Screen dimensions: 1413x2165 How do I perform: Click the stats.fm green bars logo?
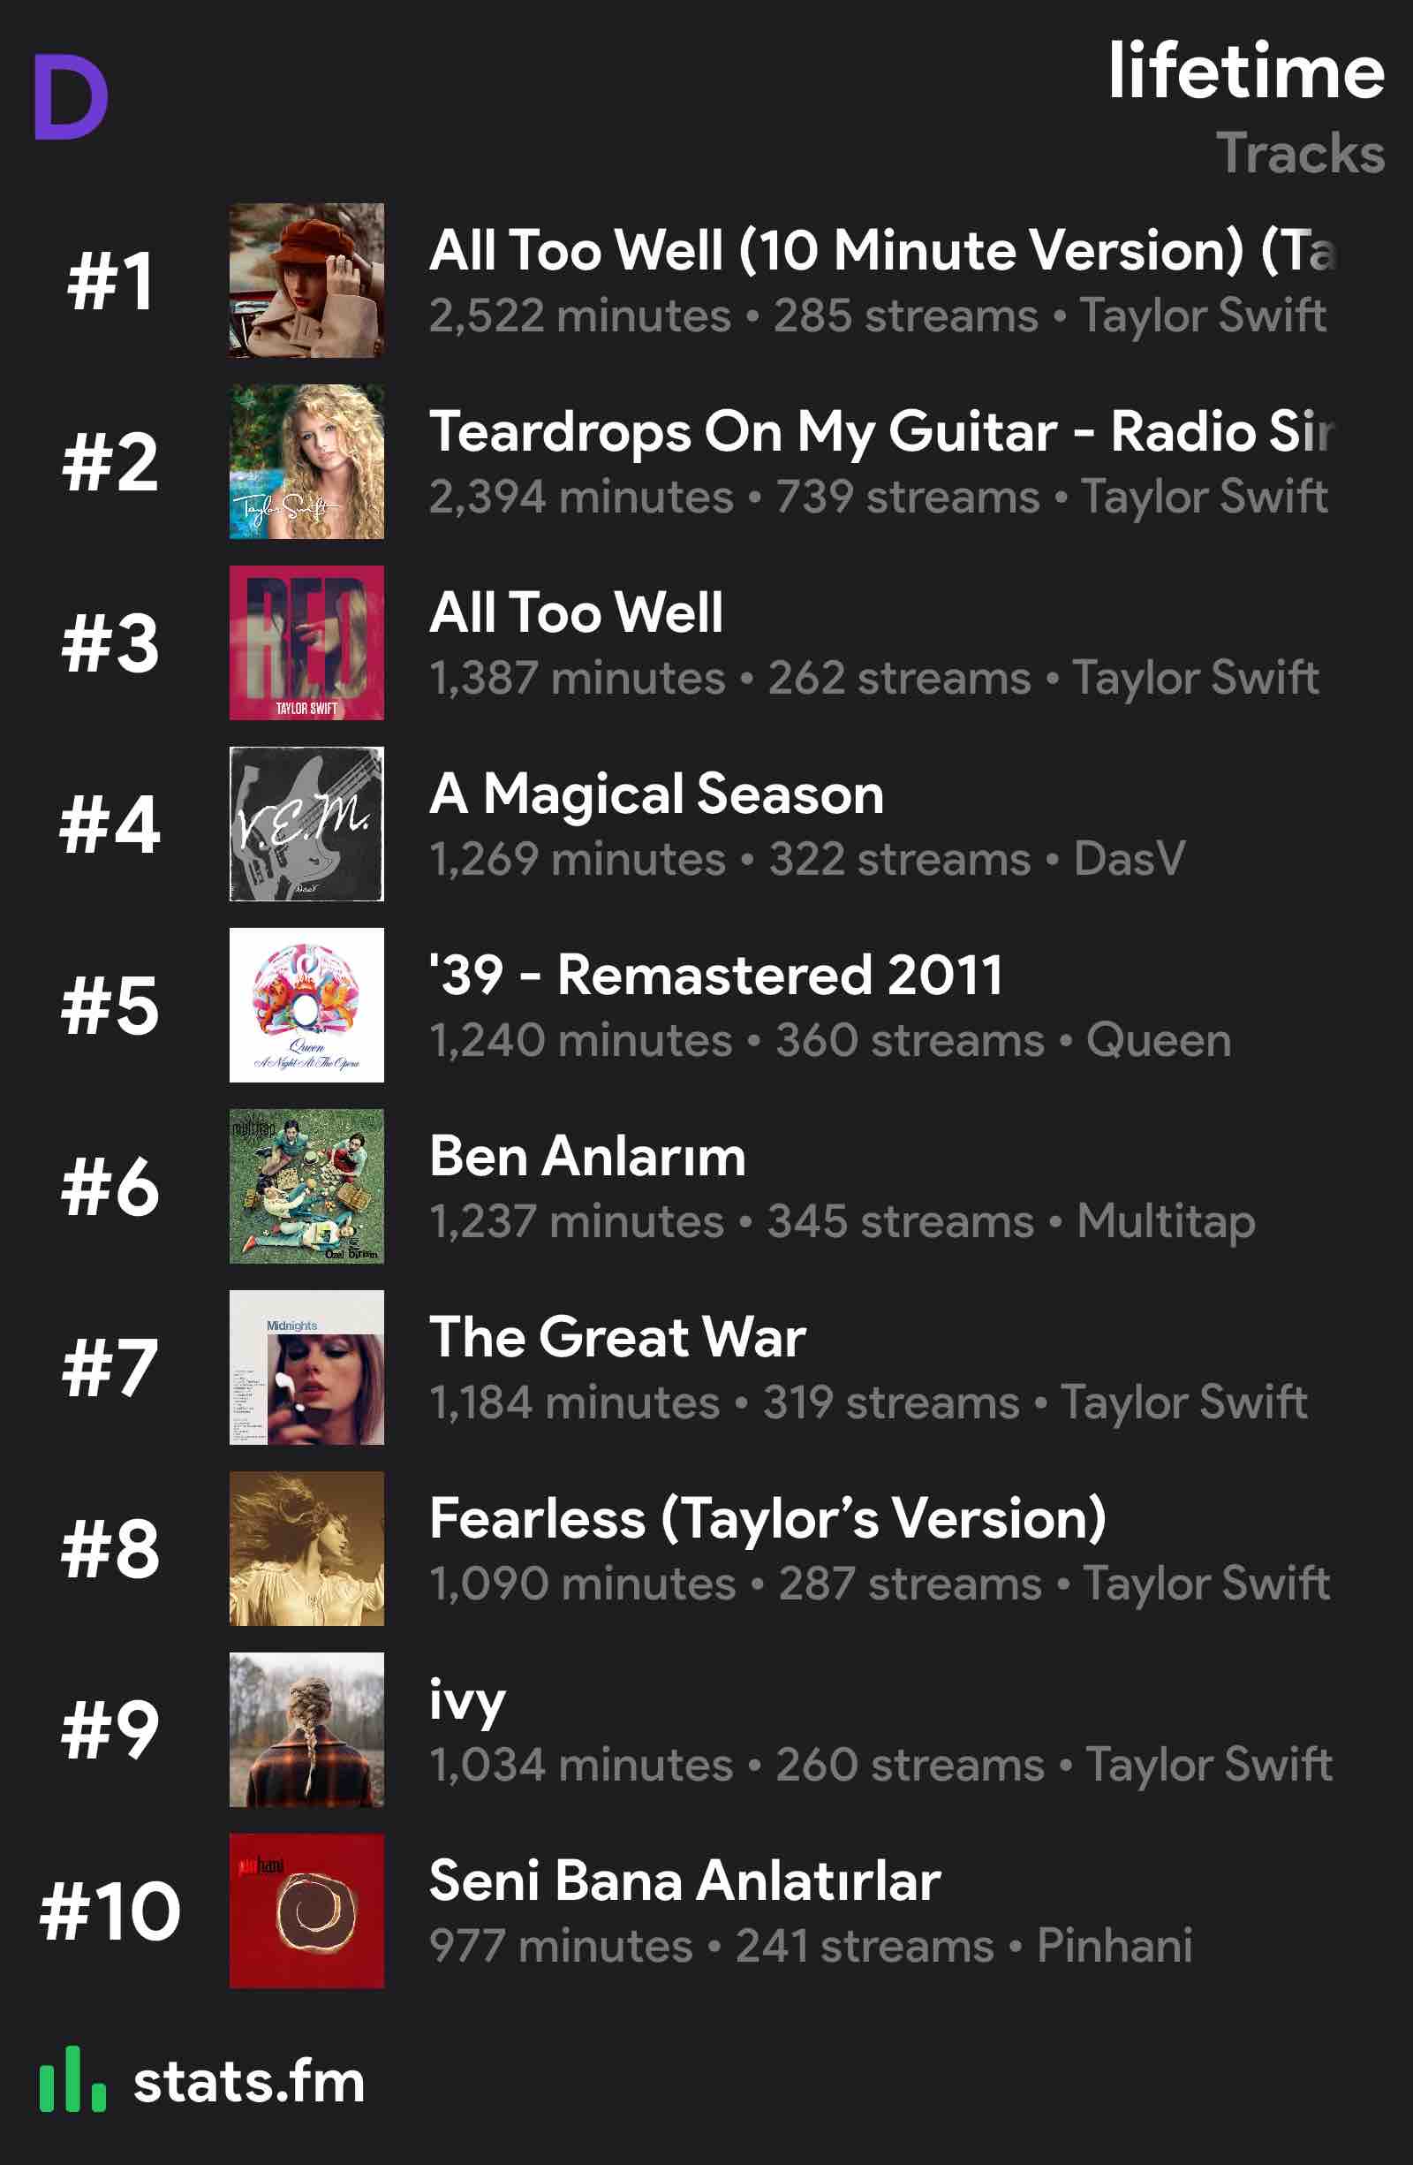72,2079
